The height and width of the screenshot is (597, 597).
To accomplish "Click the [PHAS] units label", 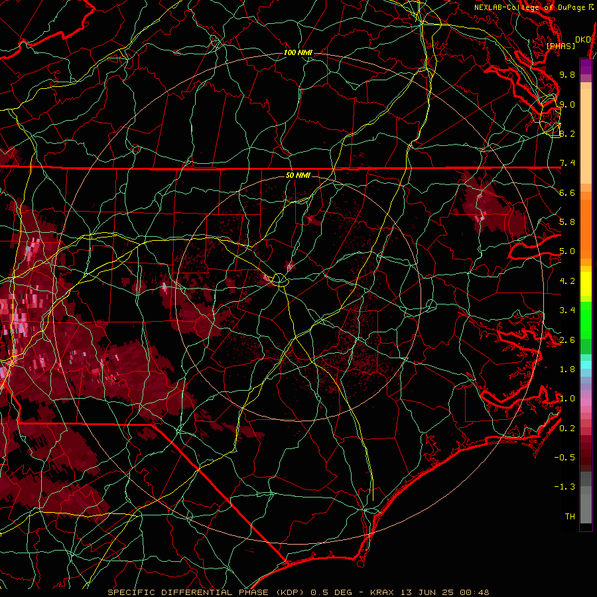I will tap(561, 46).
